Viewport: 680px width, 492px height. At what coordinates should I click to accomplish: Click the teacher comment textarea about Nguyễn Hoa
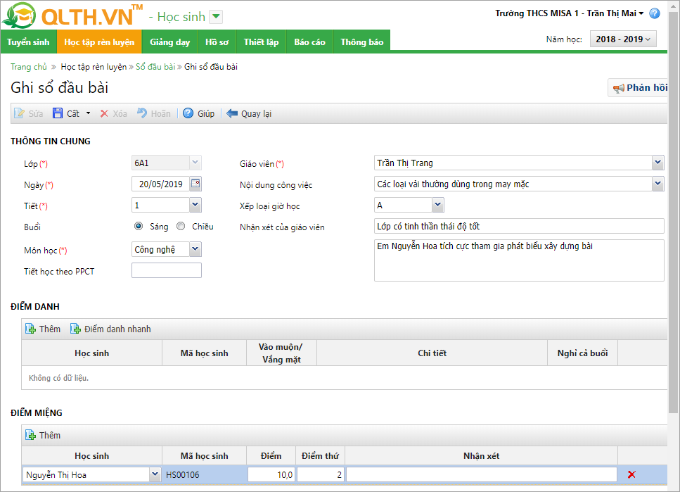(519, 260)
